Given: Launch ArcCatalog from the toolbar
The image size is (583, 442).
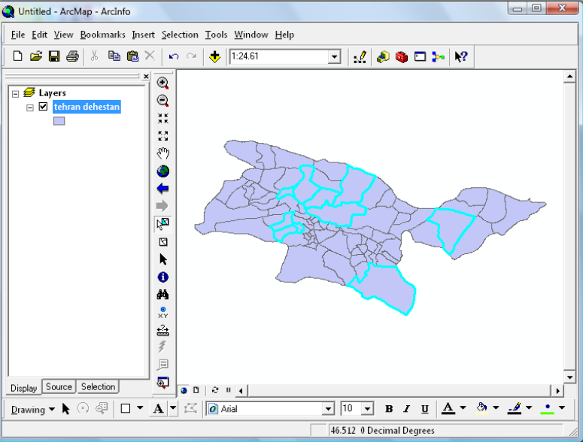Looking at the screenshot, I should coord(383,57).
